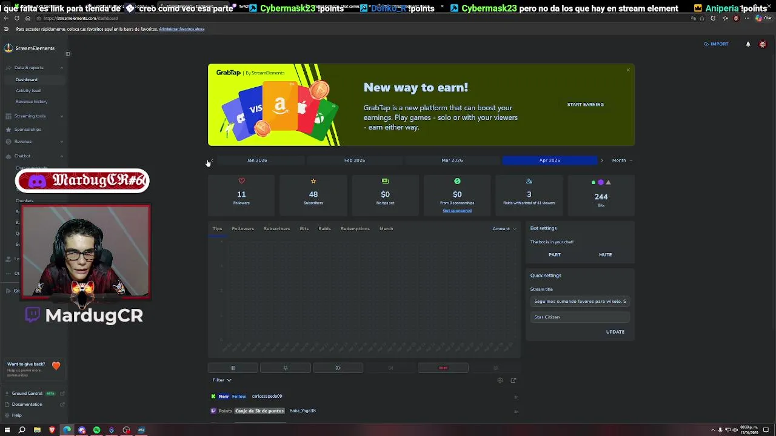Close the GrabTap promo banner
Image resolution: width=776 pixels, height=436 pixels.
tap(628, 70)
